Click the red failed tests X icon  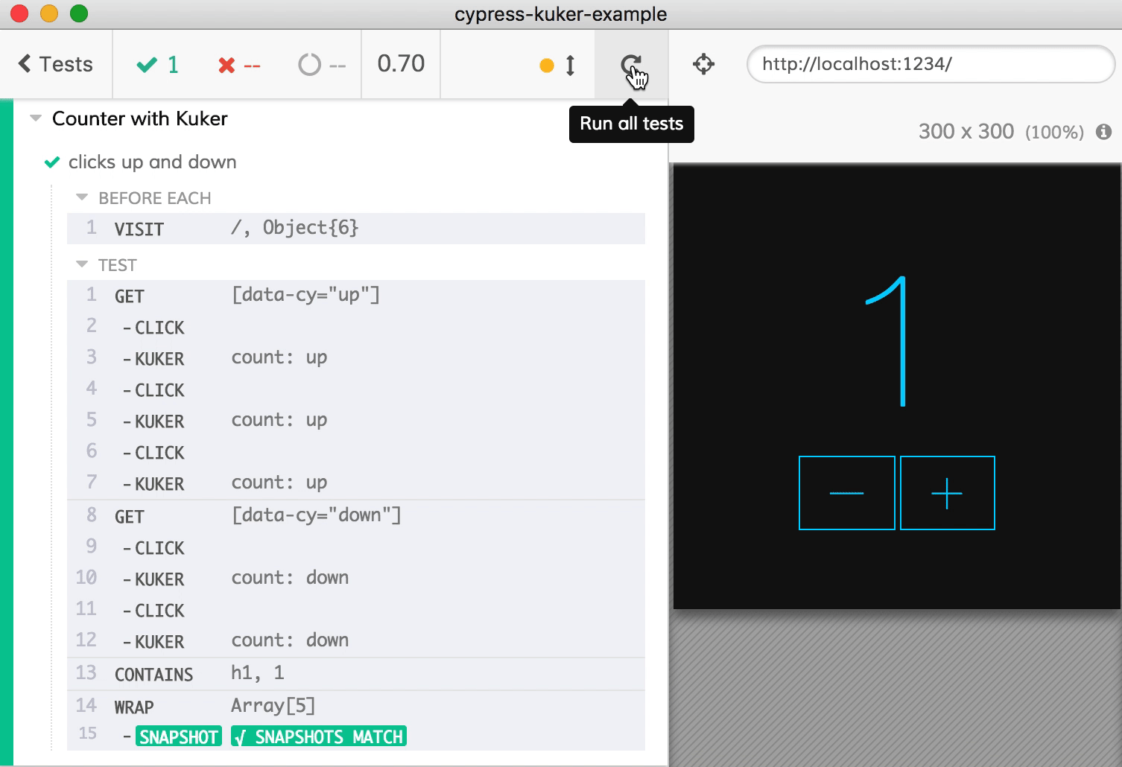tap(227, 66)
